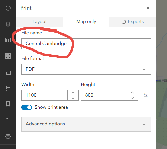Decrease Height with the down arrow
This screenshot has width=167, height=149.
[132, 98]
